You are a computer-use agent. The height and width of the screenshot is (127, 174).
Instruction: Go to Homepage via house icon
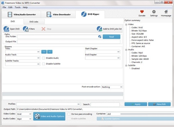tap(166, 12)
